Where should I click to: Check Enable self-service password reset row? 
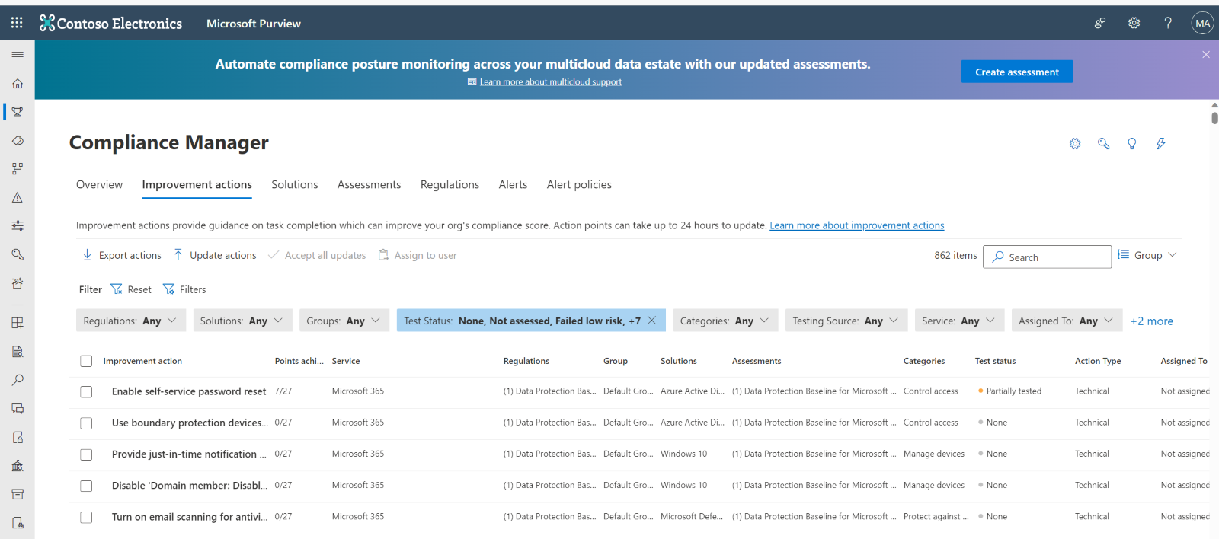[86, 391]
